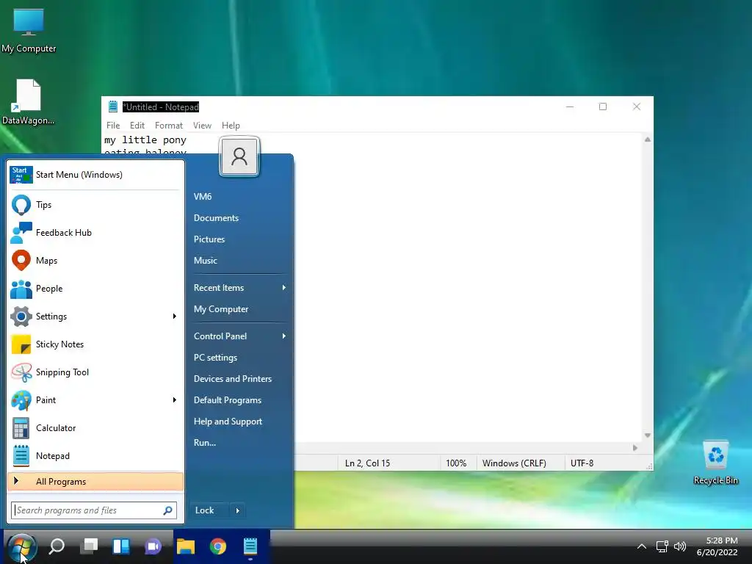Click Notepad text editing area

(372, 288)
